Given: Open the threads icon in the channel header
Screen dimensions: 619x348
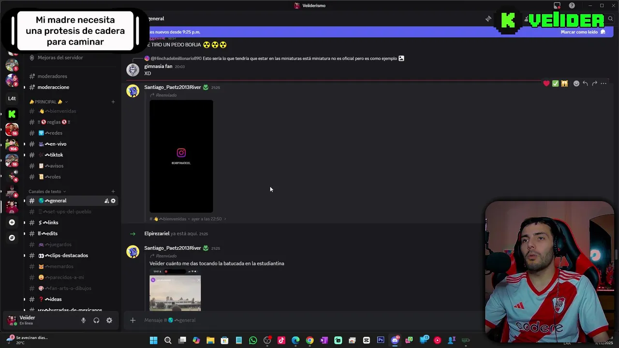Looking at the screenshot, I should tap(488, 18).
